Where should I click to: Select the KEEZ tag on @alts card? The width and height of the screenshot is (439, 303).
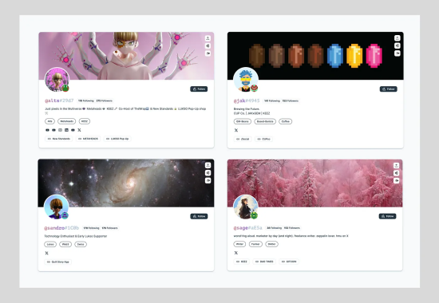pos(85,121)
